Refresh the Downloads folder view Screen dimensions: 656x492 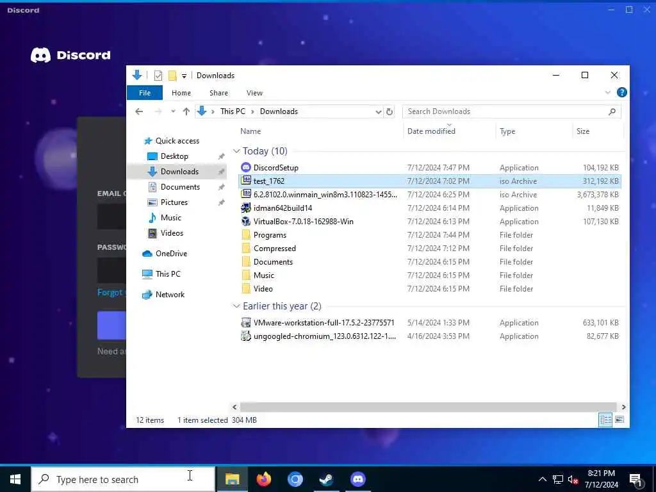(389, 111)
